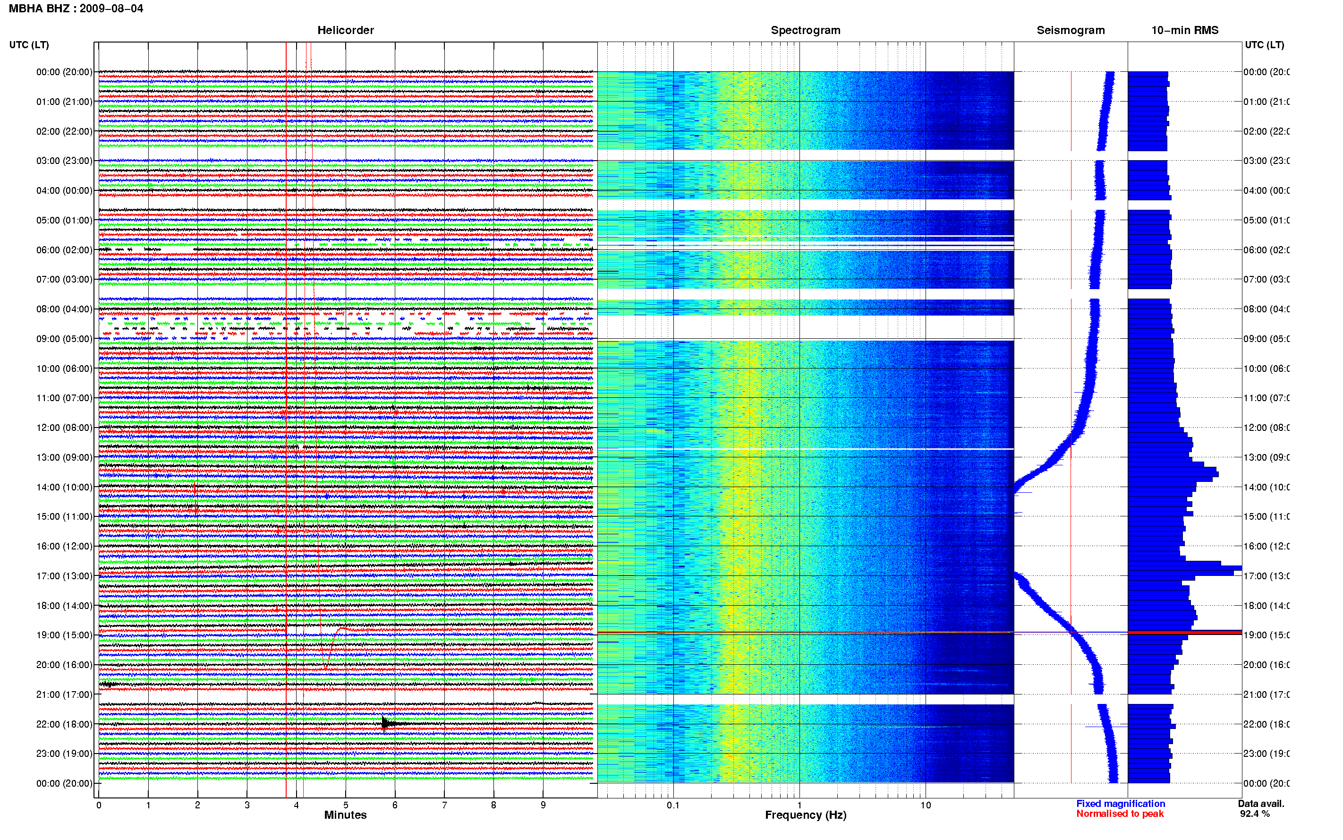Image resolution: width=1343 pixels, height=840 pixels.
Task: Click the red vertical line in the Seismogram panel
Action: coord(1071,389)
